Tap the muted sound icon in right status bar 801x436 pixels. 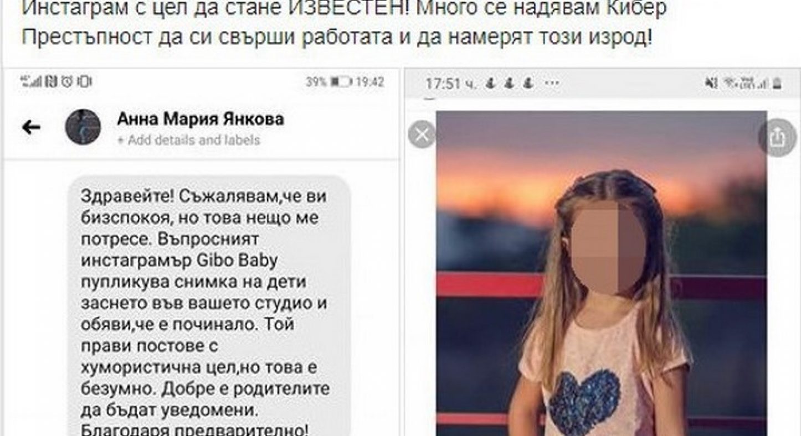pos(711,83)
